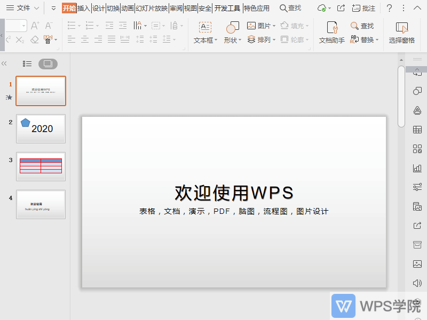Toggle bullet list formatting
427x320 pixels.
(70, 25)
